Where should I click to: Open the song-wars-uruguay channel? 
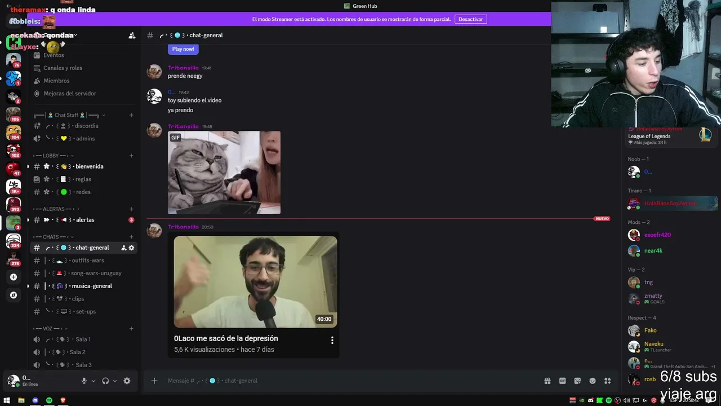pos(83,273)
